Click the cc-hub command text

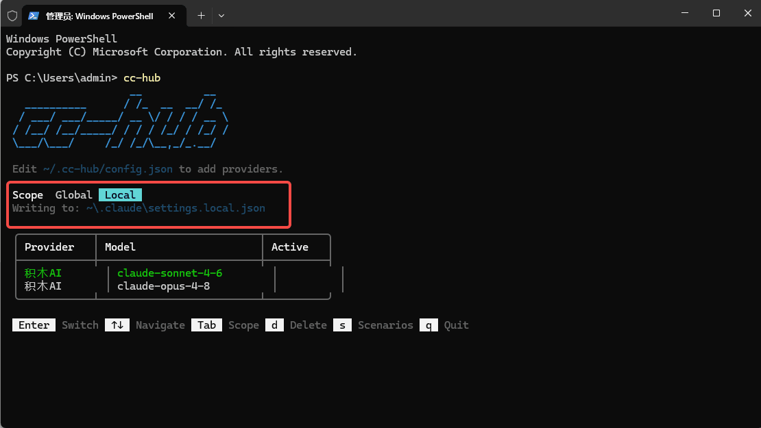(142, 78)
